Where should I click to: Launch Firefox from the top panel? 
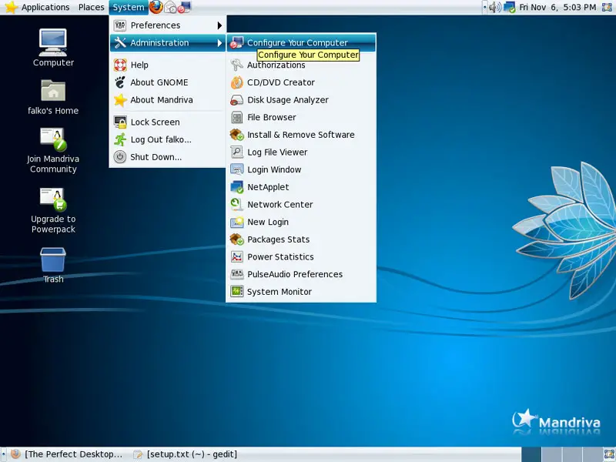(x=156, y=7)
